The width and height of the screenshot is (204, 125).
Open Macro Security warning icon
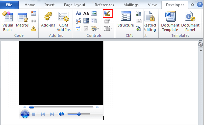tap(34, 29)
